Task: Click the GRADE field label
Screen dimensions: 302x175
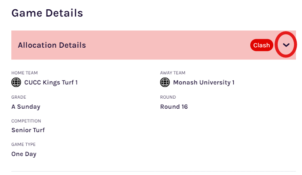Action: click(19, 97)
